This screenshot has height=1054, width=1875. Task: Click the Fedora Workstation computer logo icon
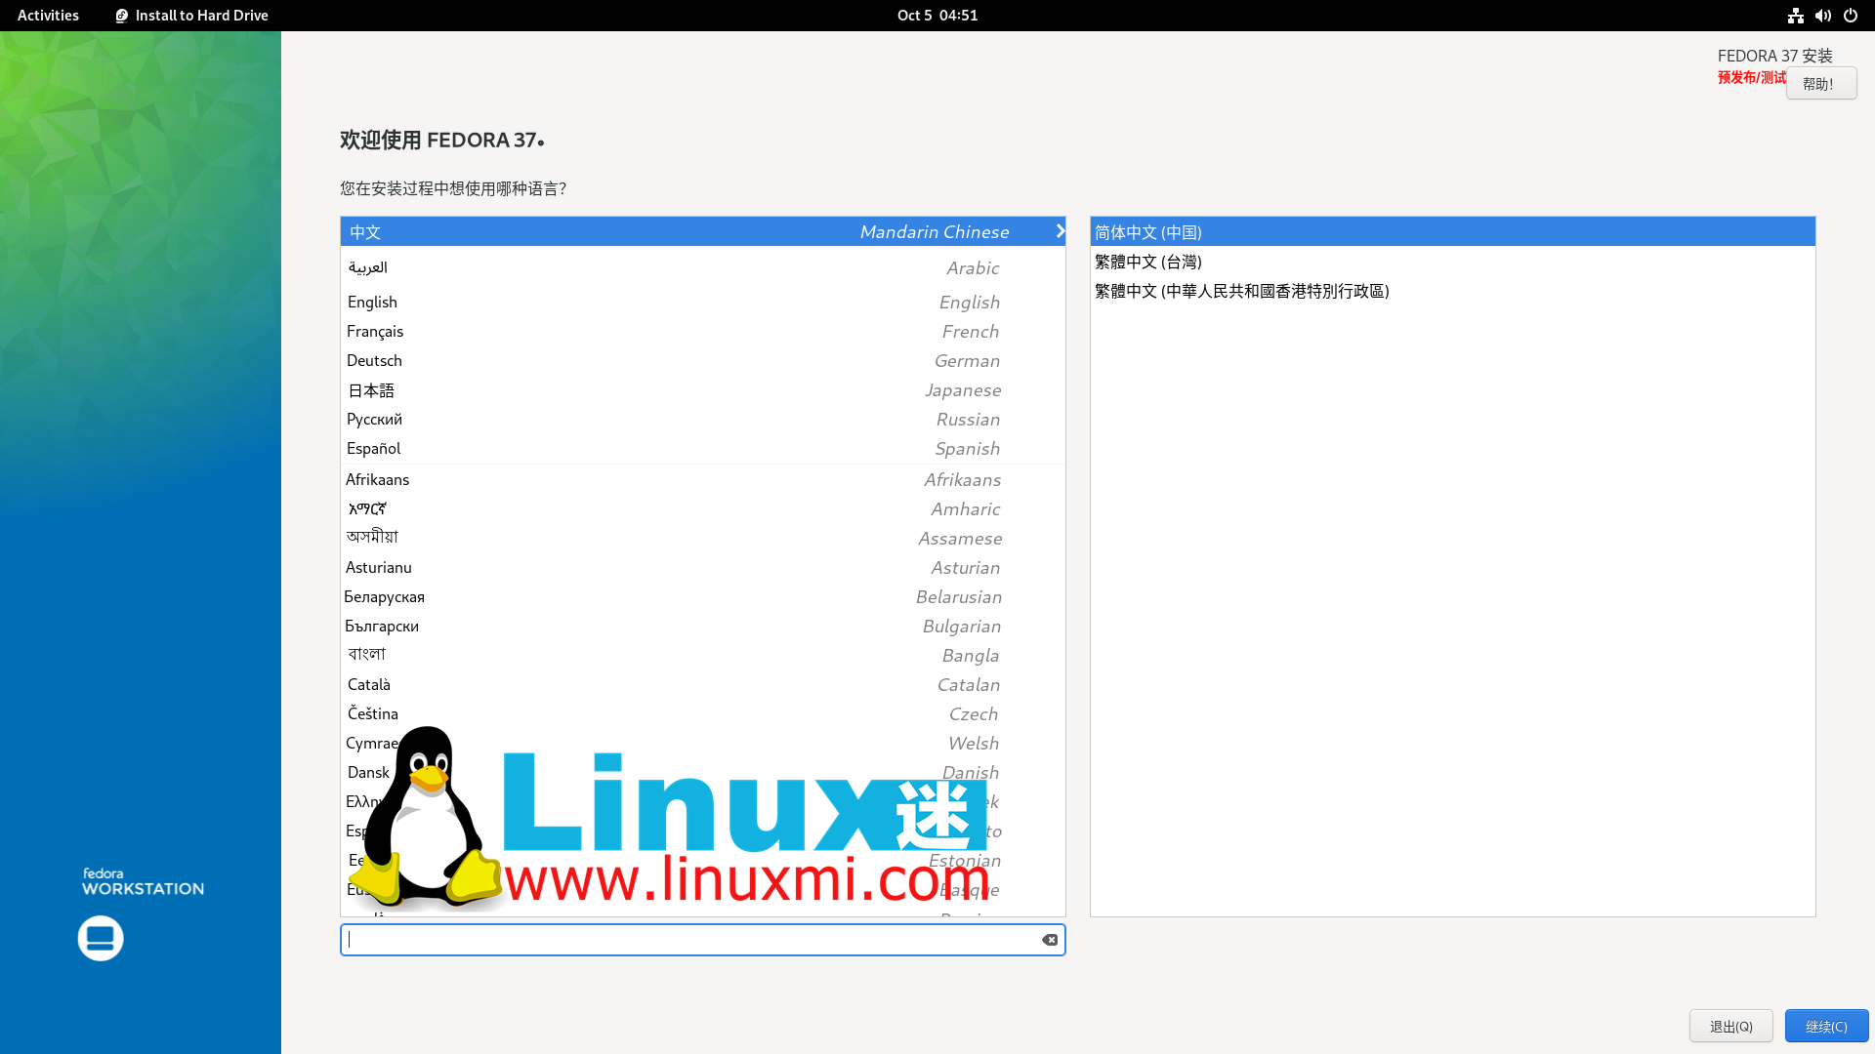101,938
